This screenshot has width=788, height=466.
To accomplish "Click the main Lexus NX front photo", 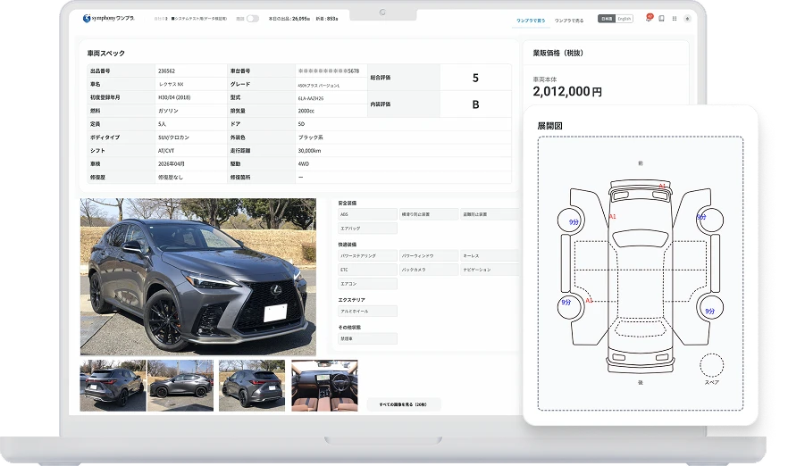I will [198, 277].
